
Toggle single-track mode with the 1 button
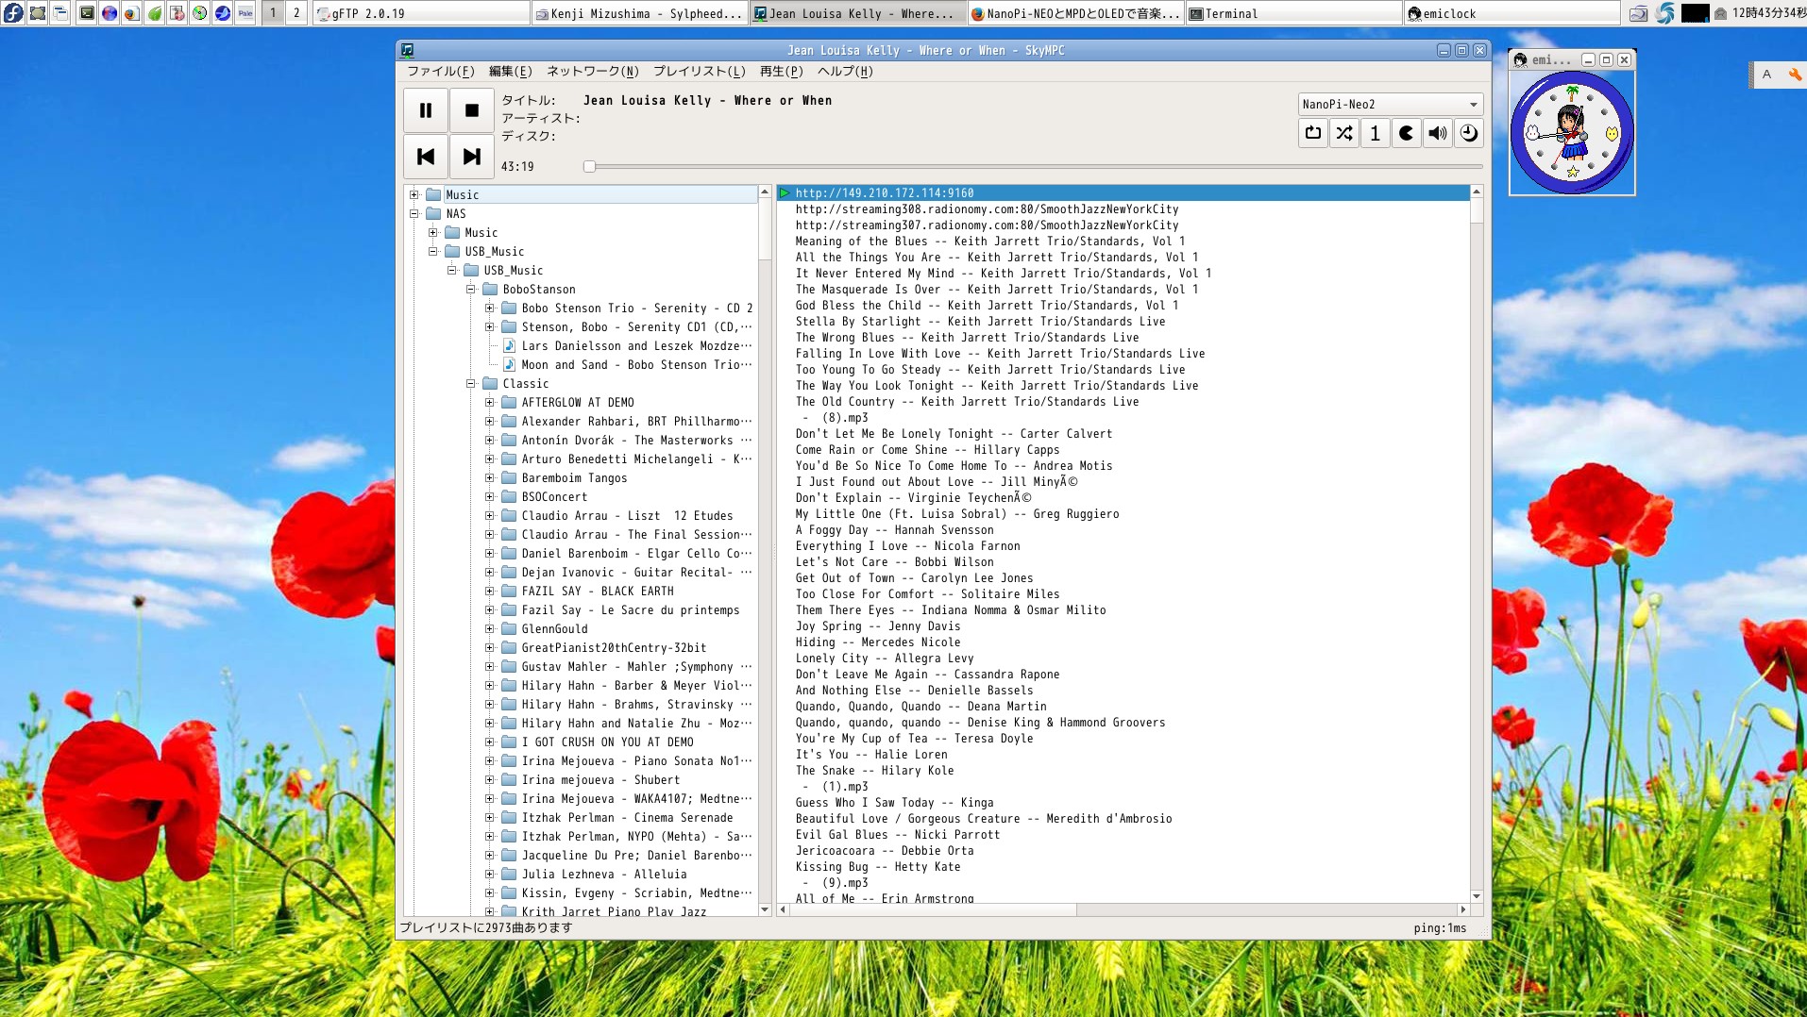1375,133
